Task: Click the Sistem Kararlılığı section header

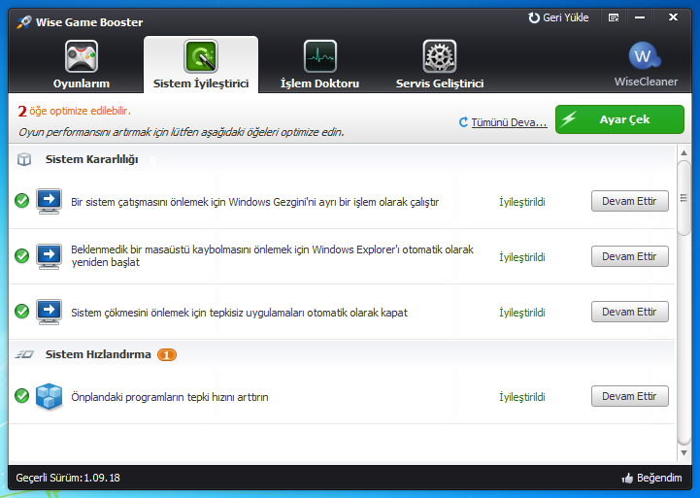Action: [x=92, y=159]
